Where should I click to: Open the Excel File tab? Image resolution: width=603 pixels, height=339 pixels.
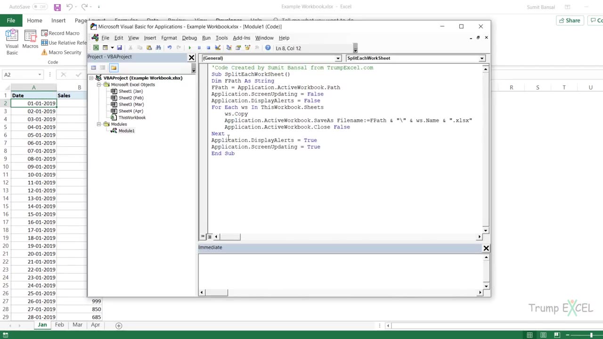pyautogui.click(x=11, y=21)
